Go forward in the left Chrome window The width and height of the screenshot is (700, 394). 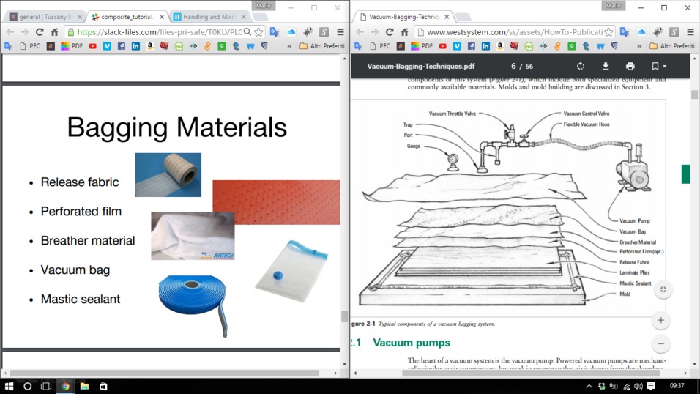(x=25, y=31)
